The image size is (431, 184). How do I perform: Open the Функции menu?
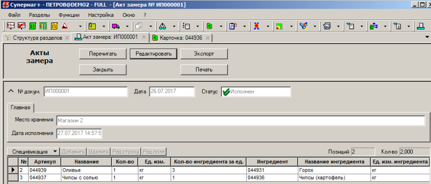click(x=69, y=15)
